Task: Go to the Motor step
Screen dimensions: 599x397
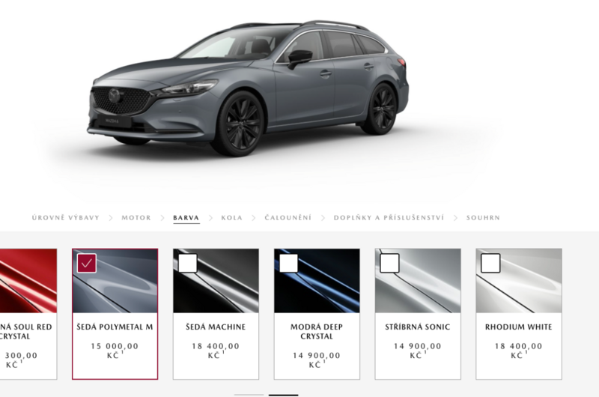Action: coord(136,218)
